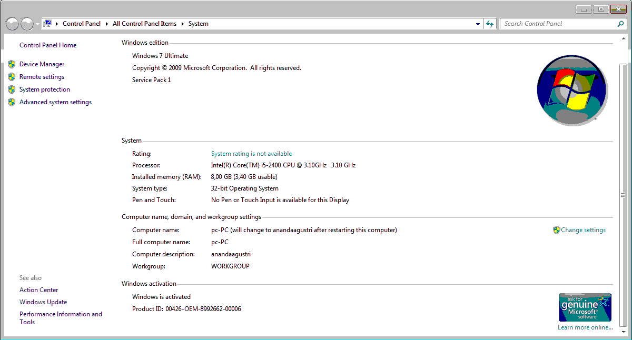Open Action Center under See also
632x340 pixels.
(x=38, y=290)
